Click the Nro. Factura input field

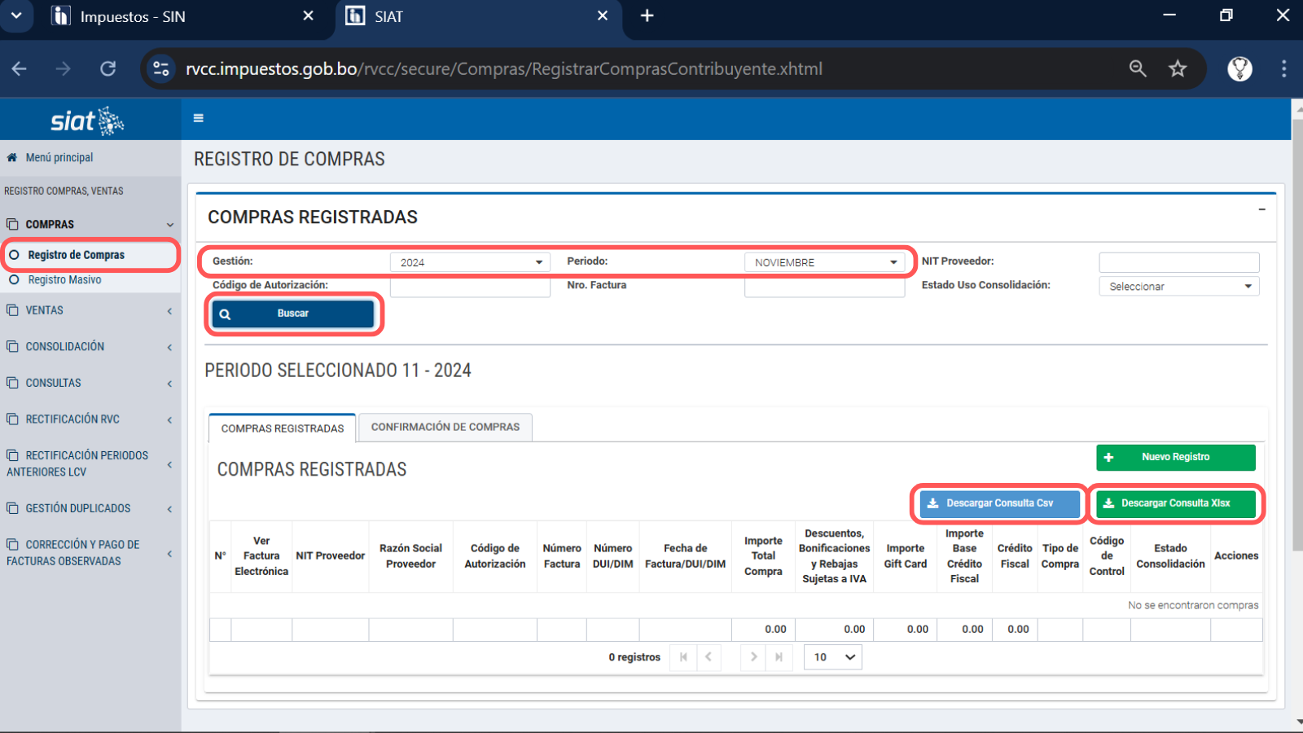click(x=824, y=287)
